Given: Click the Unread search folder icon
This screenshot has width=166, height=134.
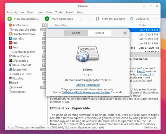Looking at the screenshot, I should coord(10,87).
